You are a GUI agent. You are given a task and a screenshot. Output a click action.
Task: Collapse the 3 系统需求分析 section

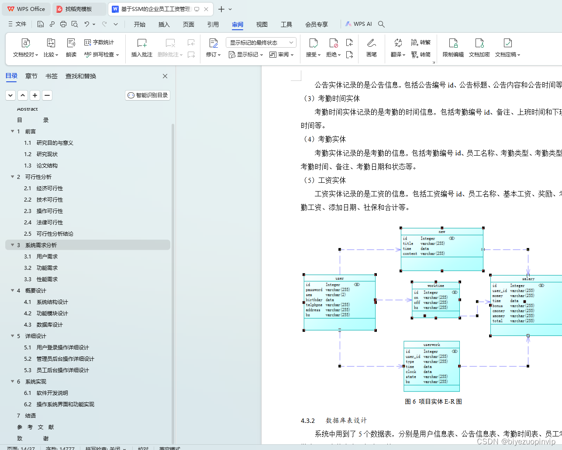coord(13,245)
